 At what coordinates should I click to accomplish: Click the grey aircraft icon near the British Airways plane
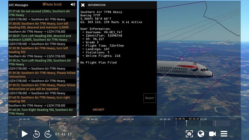(x=195, y=63)
